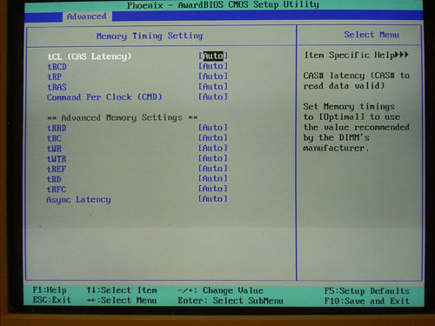Select the tWR setting label
This screenshot has height=326, width=435.
[54, 149]
